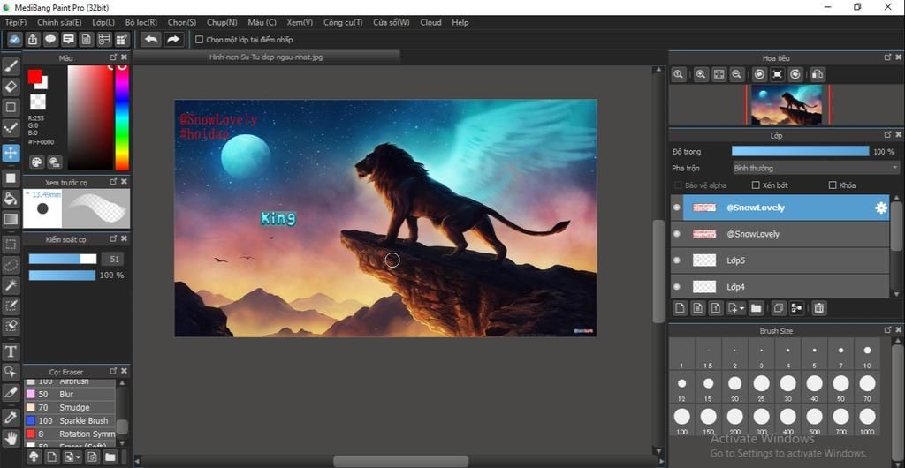Select the Sparkle Brush
905x468 pixels.
tap(70, 420)
